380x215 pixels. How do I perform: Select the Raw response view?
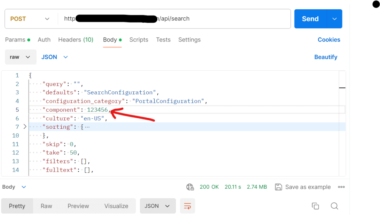[46, 206]
